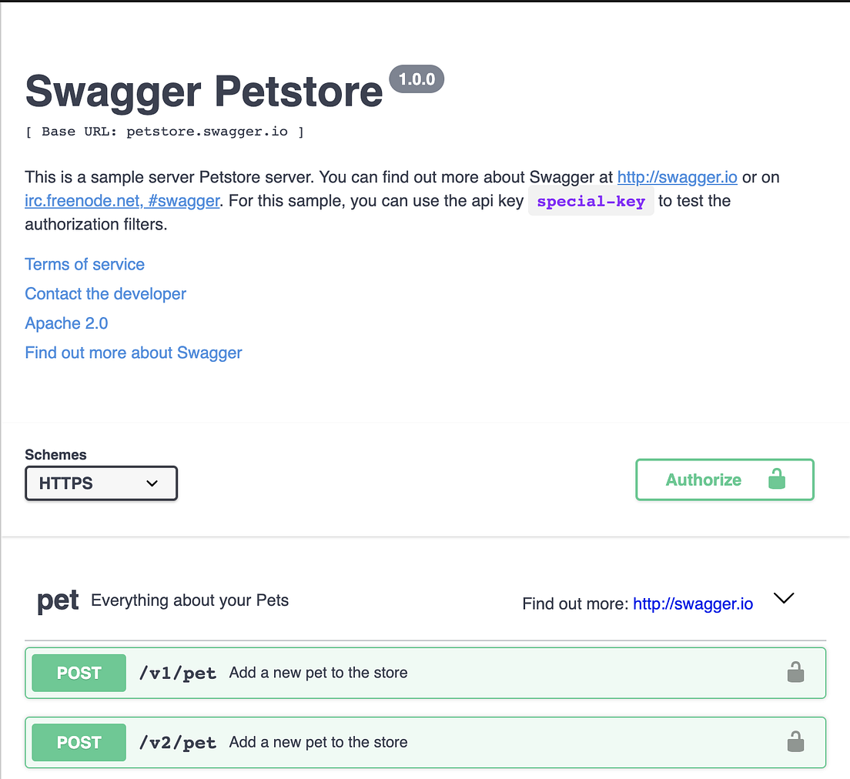Click the padlock icon on POST /v1/pet

(795, 672)
